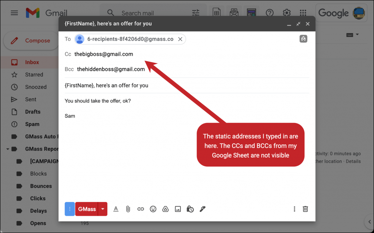The height and width of the screenshot is (233, 374).
Task: Insert an emoji into the email body
Action: (153, 209)
